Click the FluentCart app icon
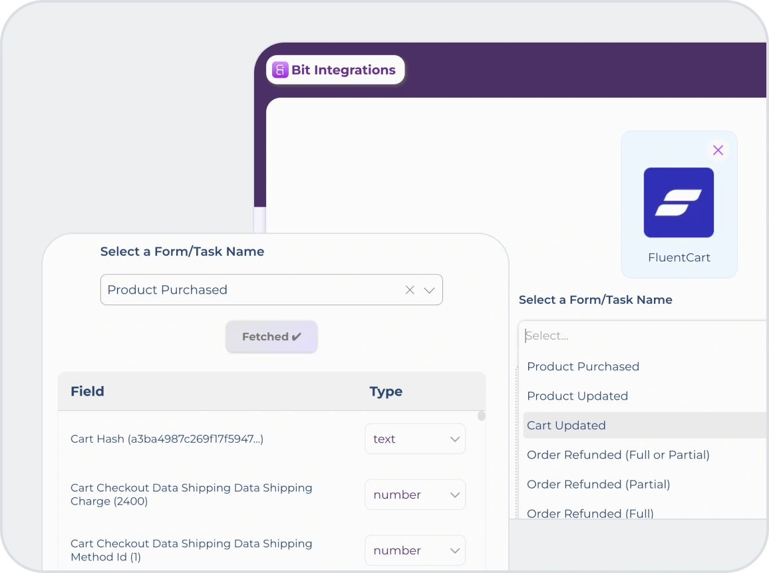This screenshot has width=769, height=573. [x=679, y=203]
